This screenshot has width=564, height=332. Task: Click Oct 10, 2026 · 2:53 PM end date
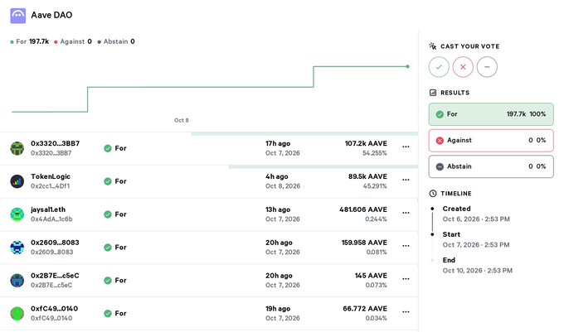(477, 271)
